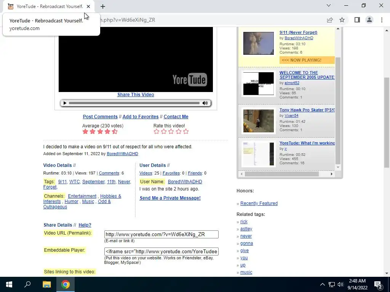390x292 pixels.
Task: Select the September tag
Action: [x=94, y=182]
